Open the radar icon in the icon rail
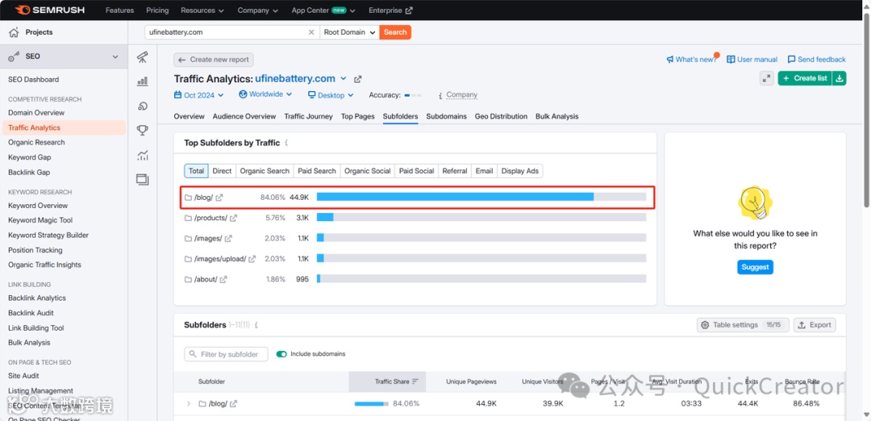 pyautogui.click(x=143, y=106)
